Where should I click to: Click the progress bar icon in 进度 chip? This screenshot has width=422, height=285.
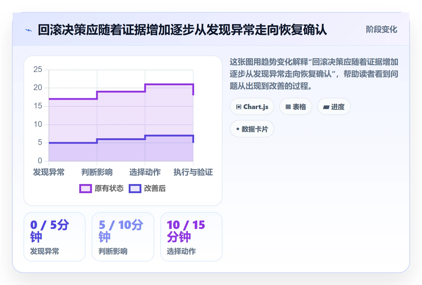[x=326, y=107]
